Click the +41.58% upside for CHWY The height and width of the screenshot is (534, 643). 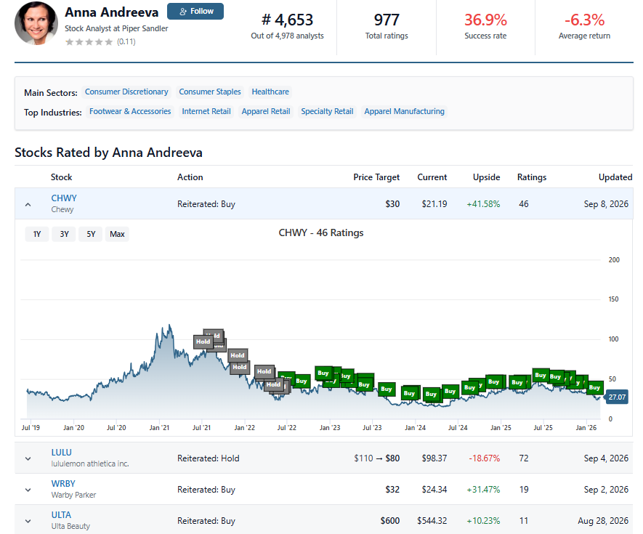click(483, 204)
